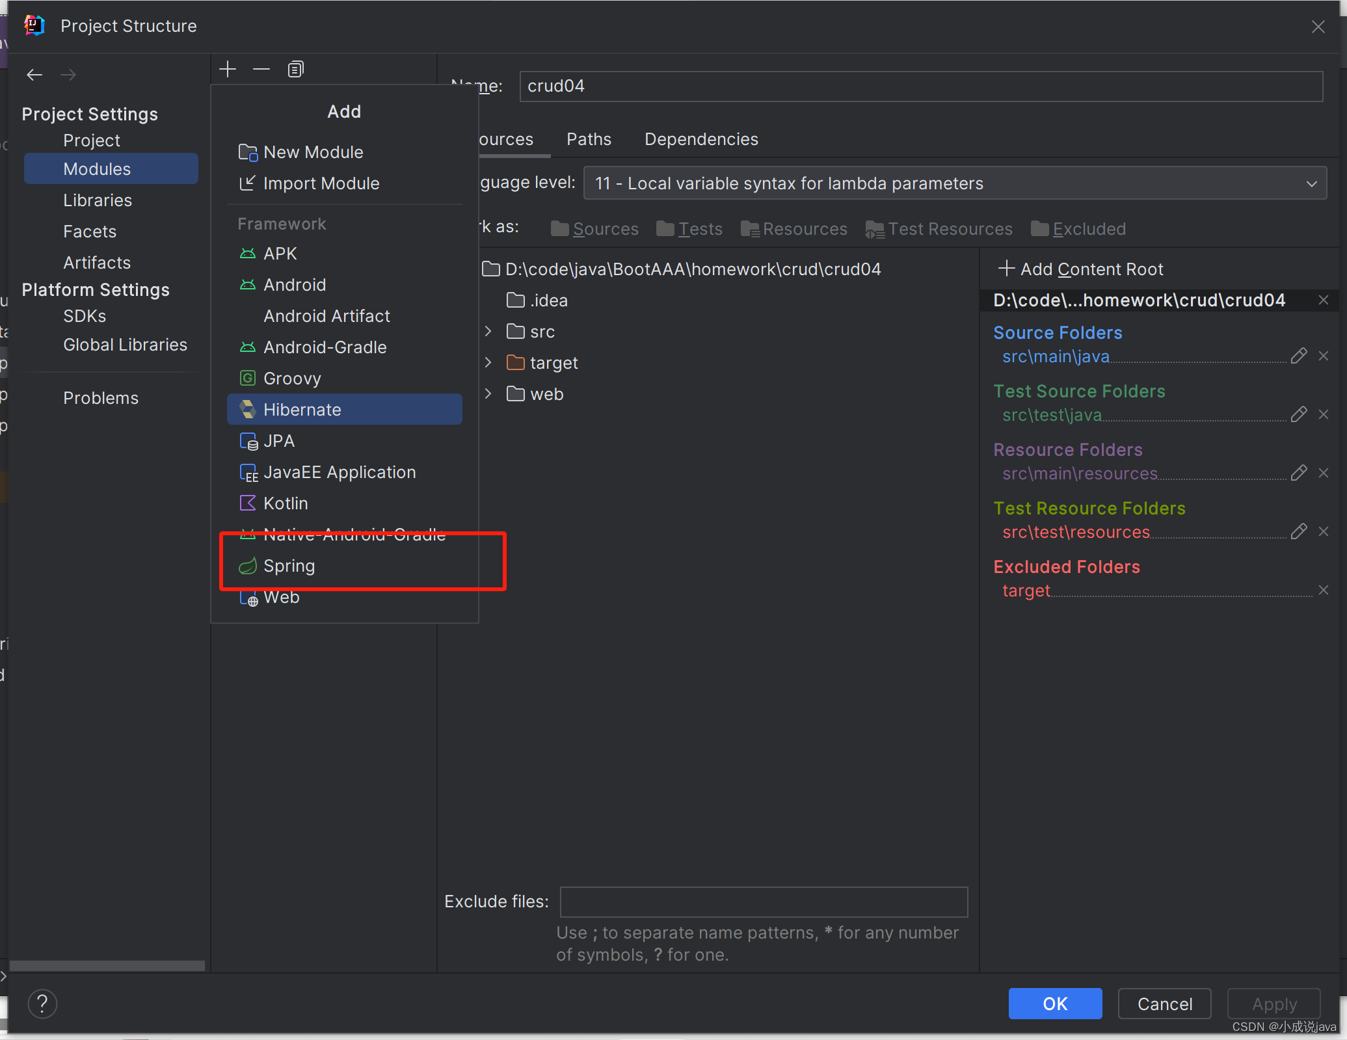Edit src\test\resources folder via pencil icon
This screenshot has height=1040, width=1347.
pyautogui.click(x=1299, y=531)
